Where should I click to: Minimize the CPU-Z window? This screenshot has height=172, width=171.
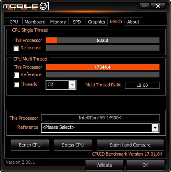click(x=144, y=6)
